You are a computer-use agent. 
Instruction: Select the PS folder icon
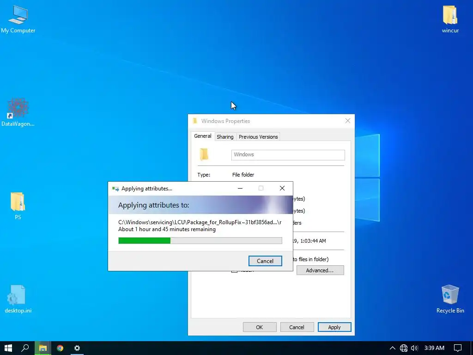coord(18,206)
